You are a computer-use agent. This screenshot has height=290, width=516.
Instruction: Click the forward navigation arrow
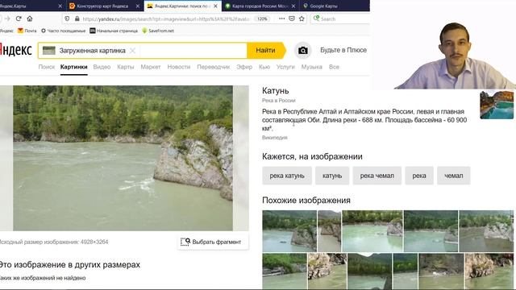click(7, 19)
